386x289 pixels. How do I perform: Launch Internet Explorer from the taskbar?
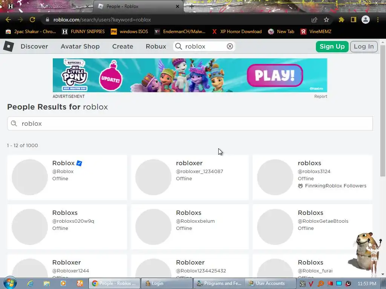point(30,283)
